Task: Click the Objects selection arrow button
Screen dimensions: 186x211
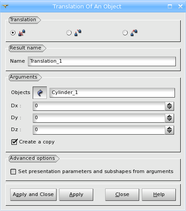Action: pos(40,93)
